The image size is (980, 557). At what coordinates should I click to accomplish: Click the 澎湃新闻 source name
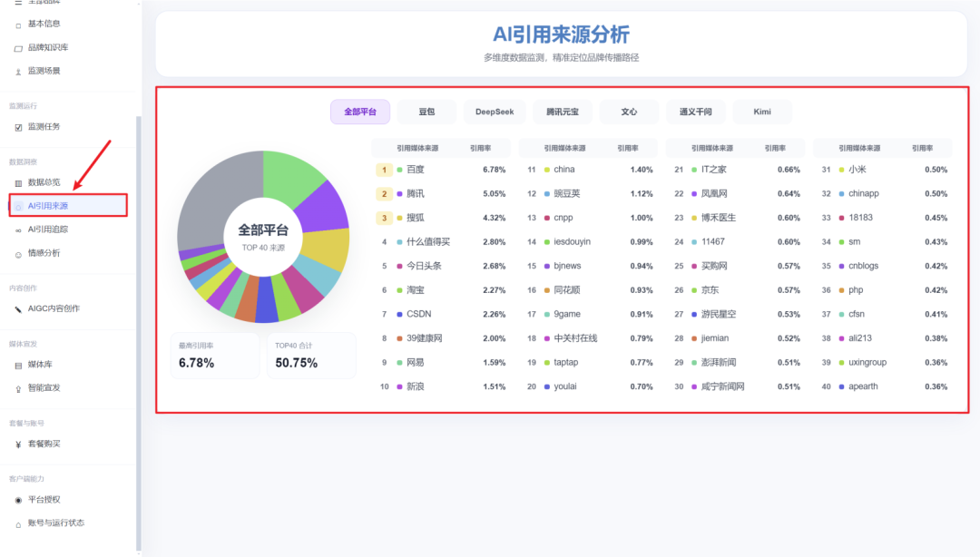coord(719,362)
